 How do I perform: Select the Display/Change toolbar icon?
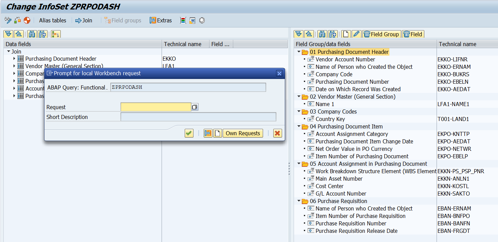click(x=7, y=20)
